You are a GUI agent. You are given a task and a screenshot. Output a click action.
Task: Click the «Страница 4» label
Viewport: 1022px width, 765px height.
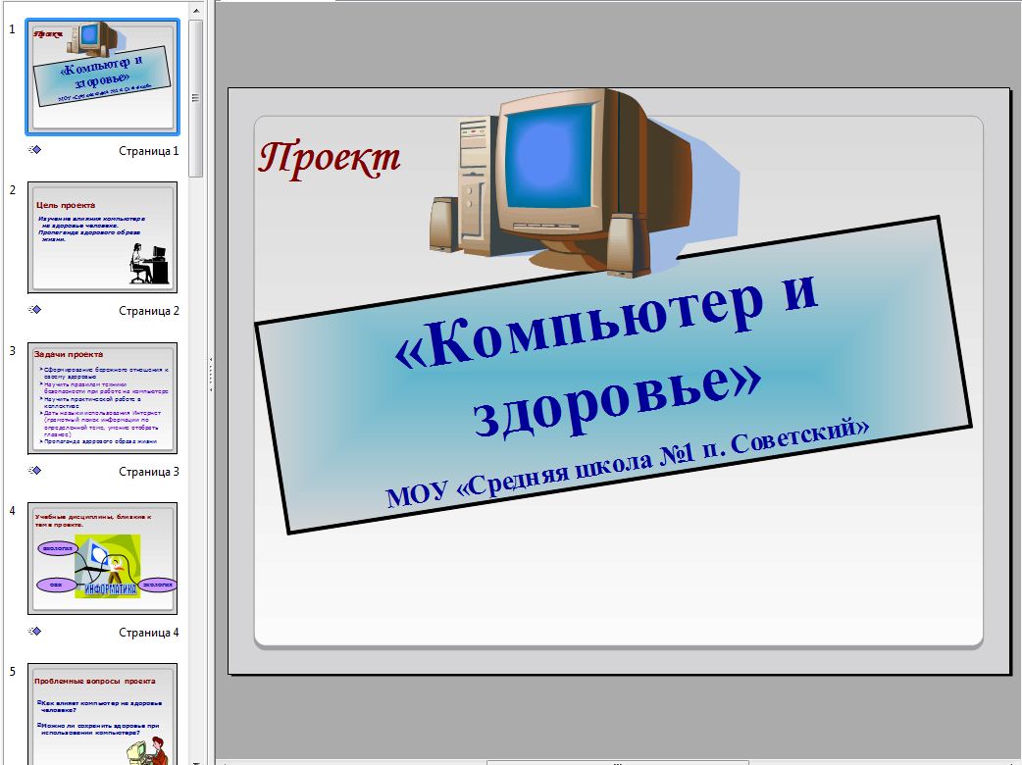[x=149, y=632]
